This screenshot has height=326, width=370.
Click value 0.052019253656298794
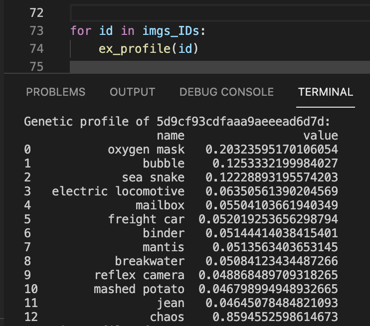tap(268, 219)
